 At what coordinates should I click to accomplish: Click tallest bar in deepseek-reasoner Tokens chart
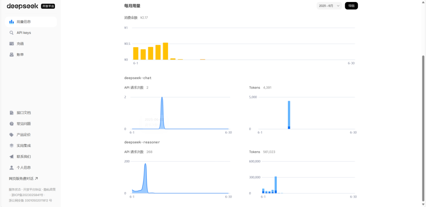(x=276, y=185)
